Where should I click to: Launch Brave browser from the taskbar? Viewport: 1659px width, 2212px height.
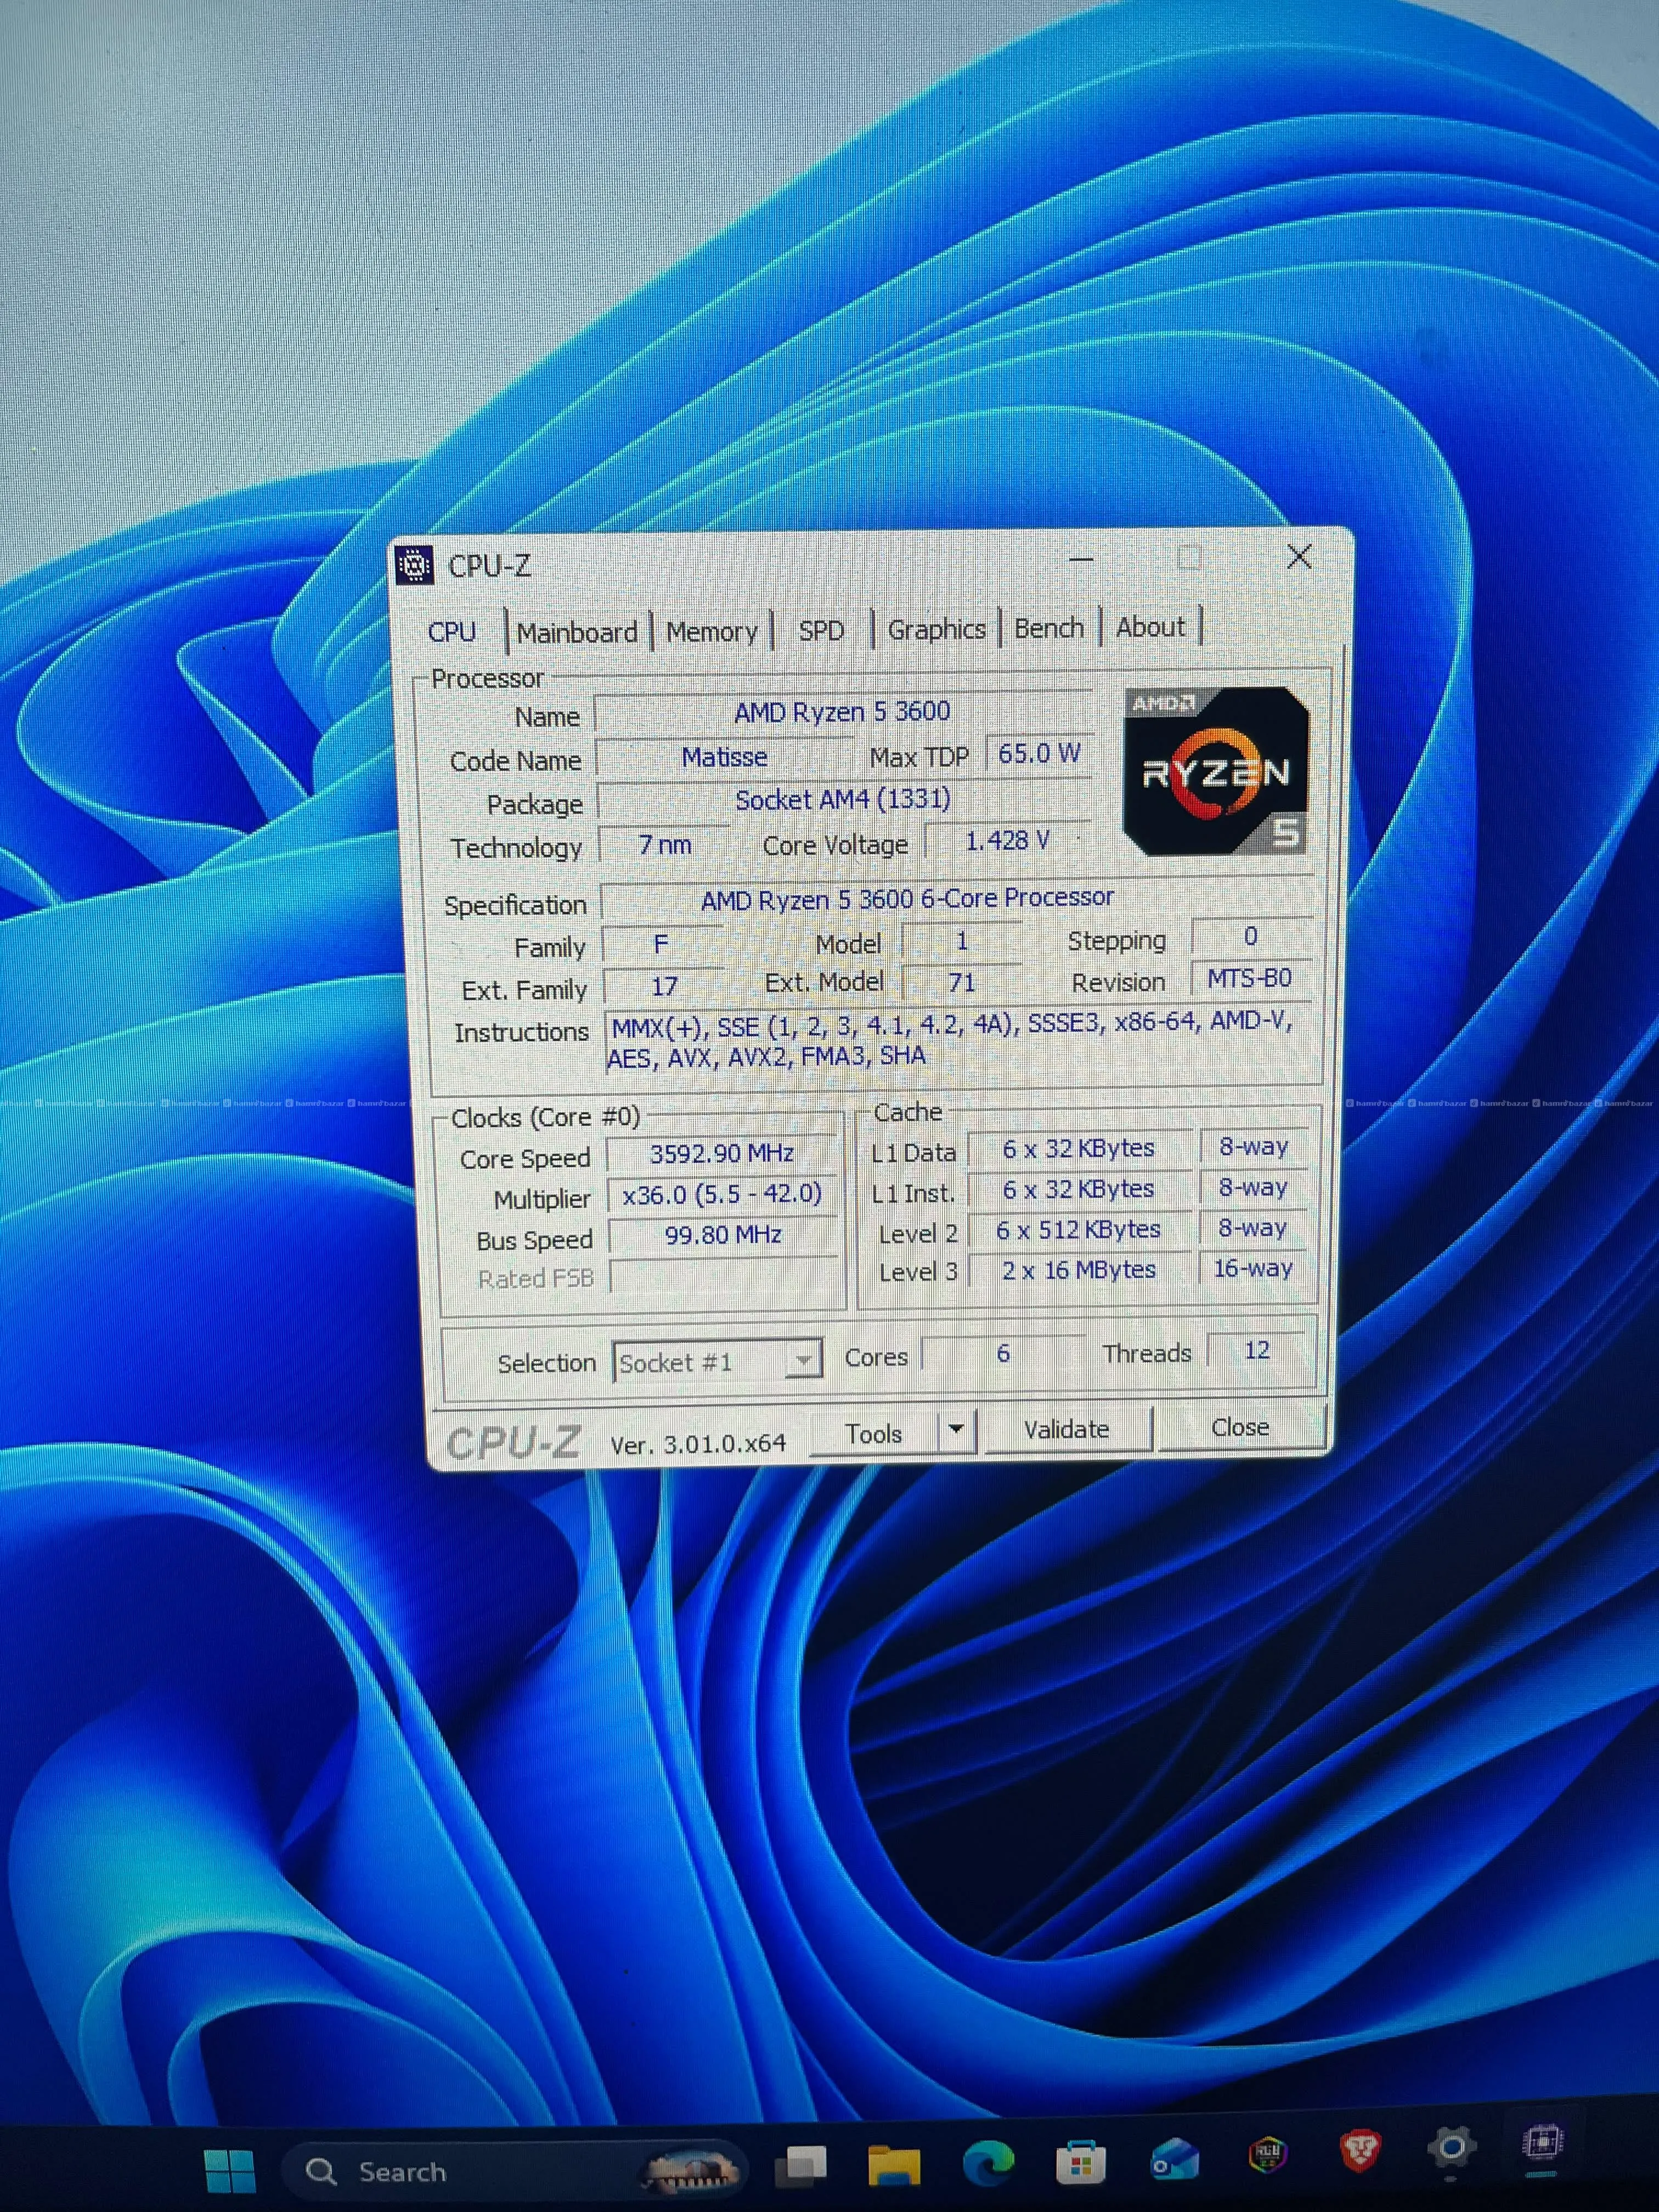point(1360,2149)
